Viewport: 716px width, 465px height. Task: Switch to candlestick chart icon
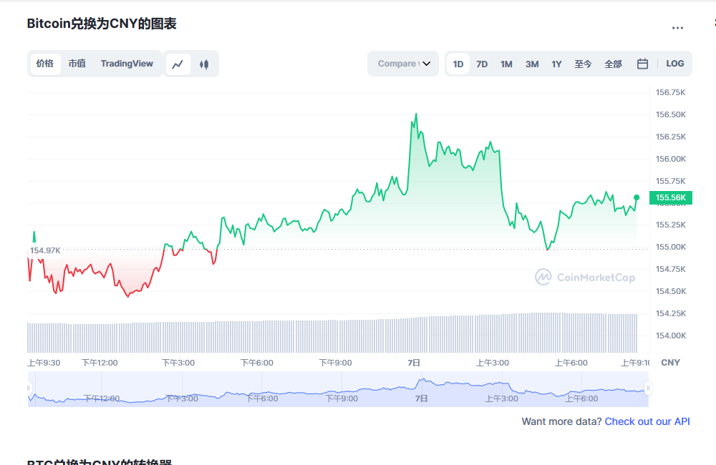click(x=204, y=64)
